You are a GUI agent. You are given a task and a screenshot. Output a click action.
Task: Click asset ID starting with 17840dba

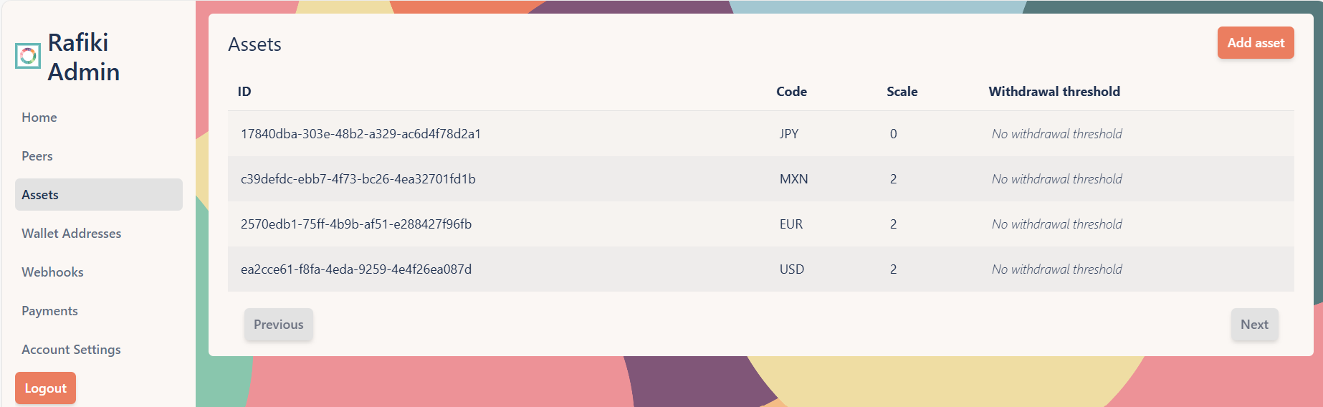coord(360,134)
